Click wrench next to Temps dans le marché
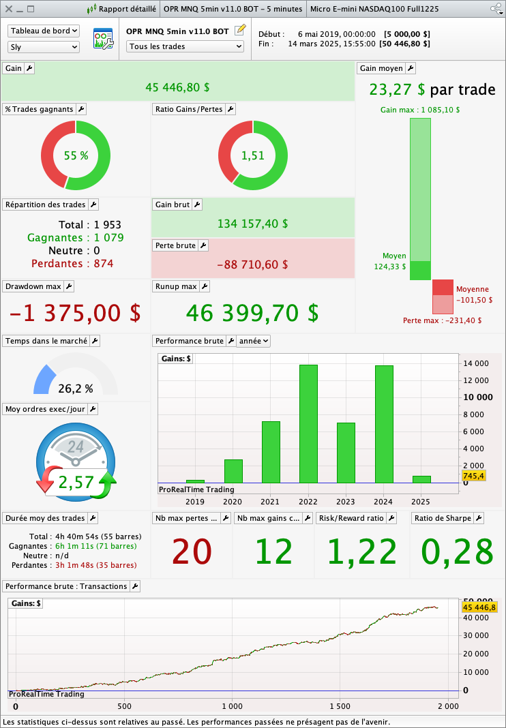Image resolution: width=506 pixels, height=728 pixels. click(x=95, y=341)
